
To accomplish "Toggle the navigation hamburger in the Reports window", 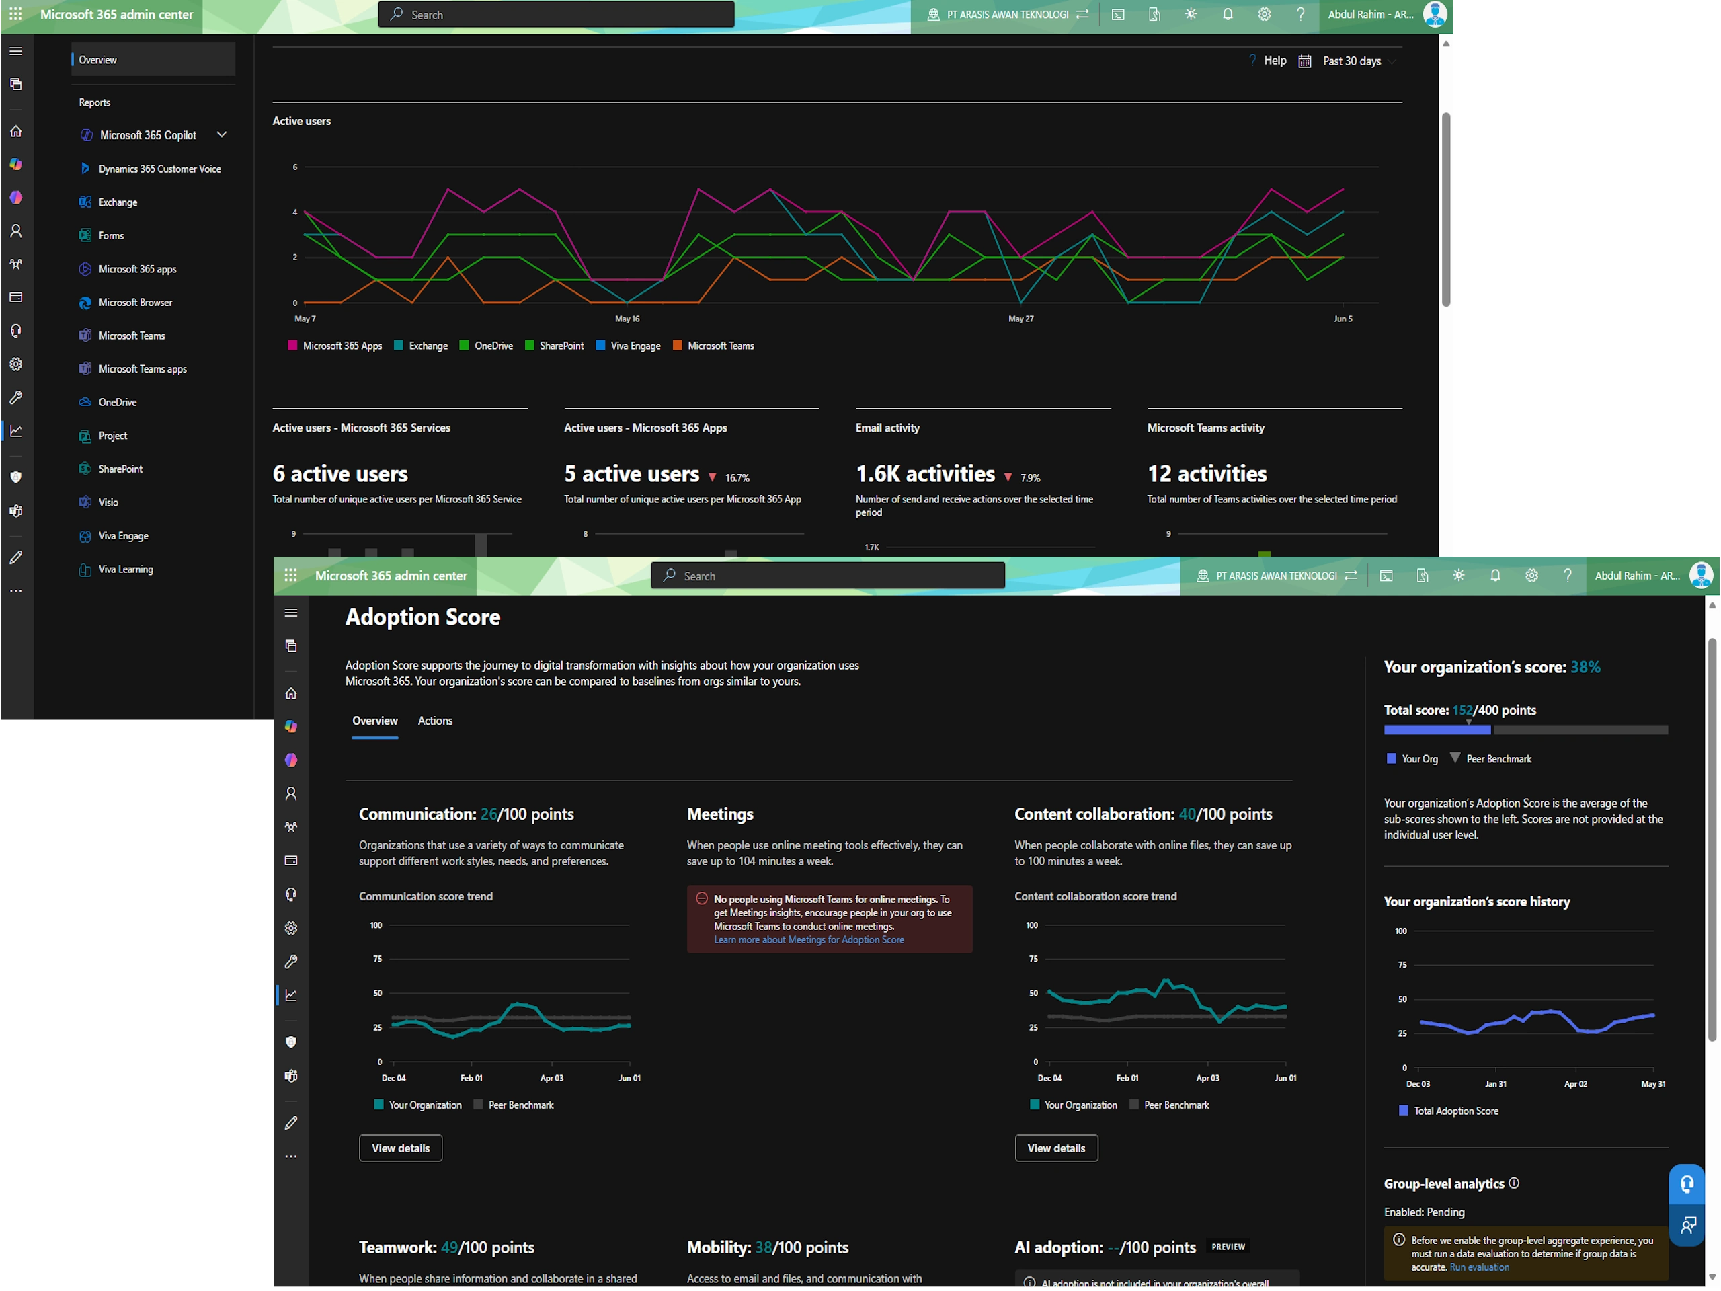I will pos(15,51).
